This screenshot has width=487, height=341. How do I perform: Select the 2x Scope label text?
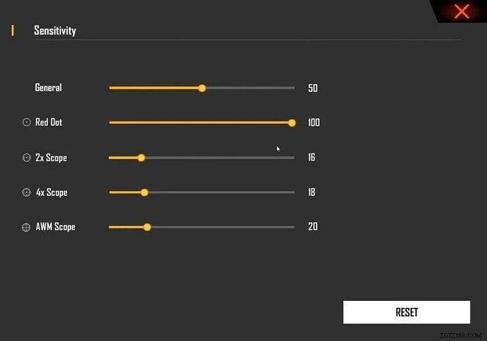click(51, 157)
